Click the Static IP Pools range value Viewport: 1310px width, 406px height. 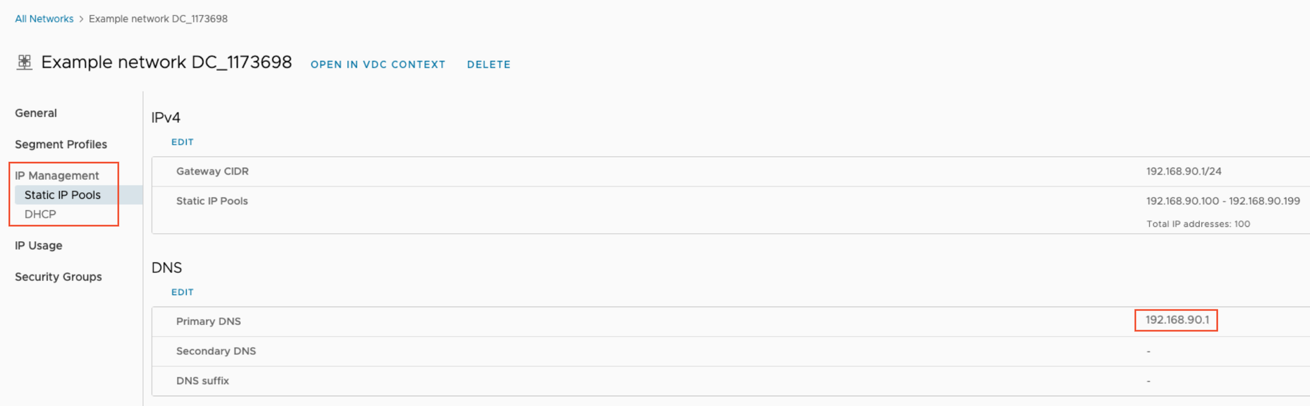1223,201
